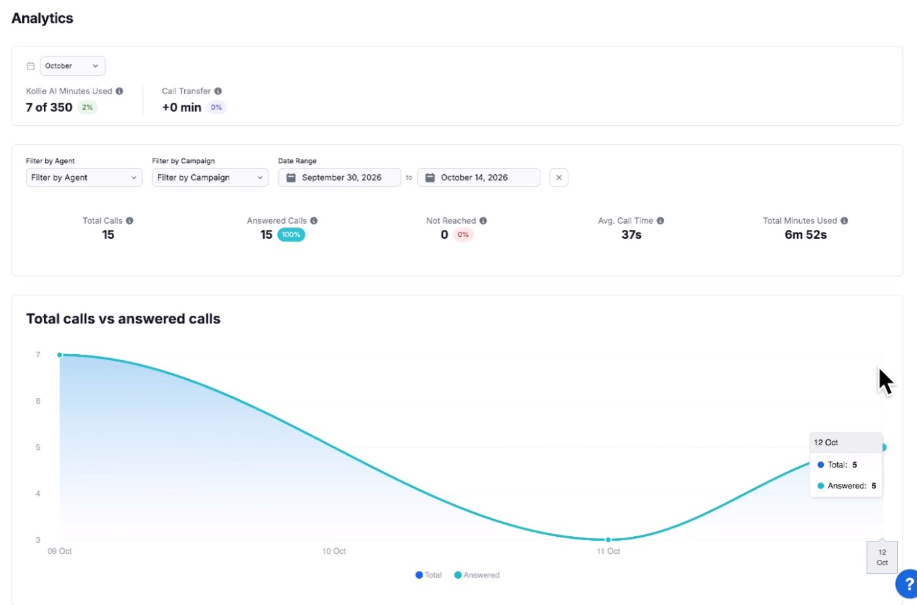Toggle the Answered series in chart legend
Image resolution: width=917 pixels, height=605 pixels.
click(x=477, y=575)
